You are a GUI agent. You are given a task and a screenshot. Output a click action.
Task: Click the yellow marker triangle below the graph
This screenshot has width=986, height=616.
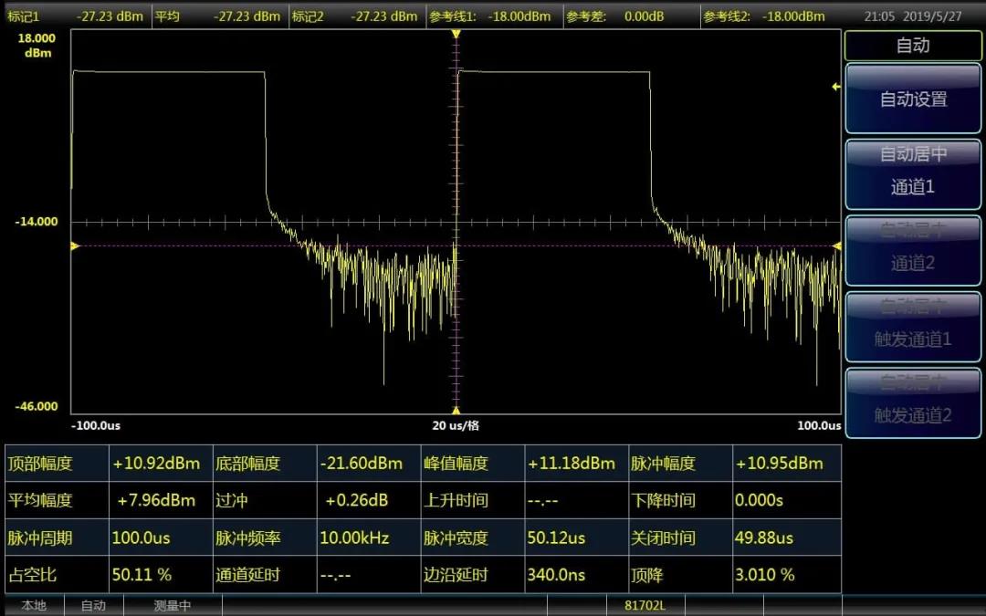(456, 410)
